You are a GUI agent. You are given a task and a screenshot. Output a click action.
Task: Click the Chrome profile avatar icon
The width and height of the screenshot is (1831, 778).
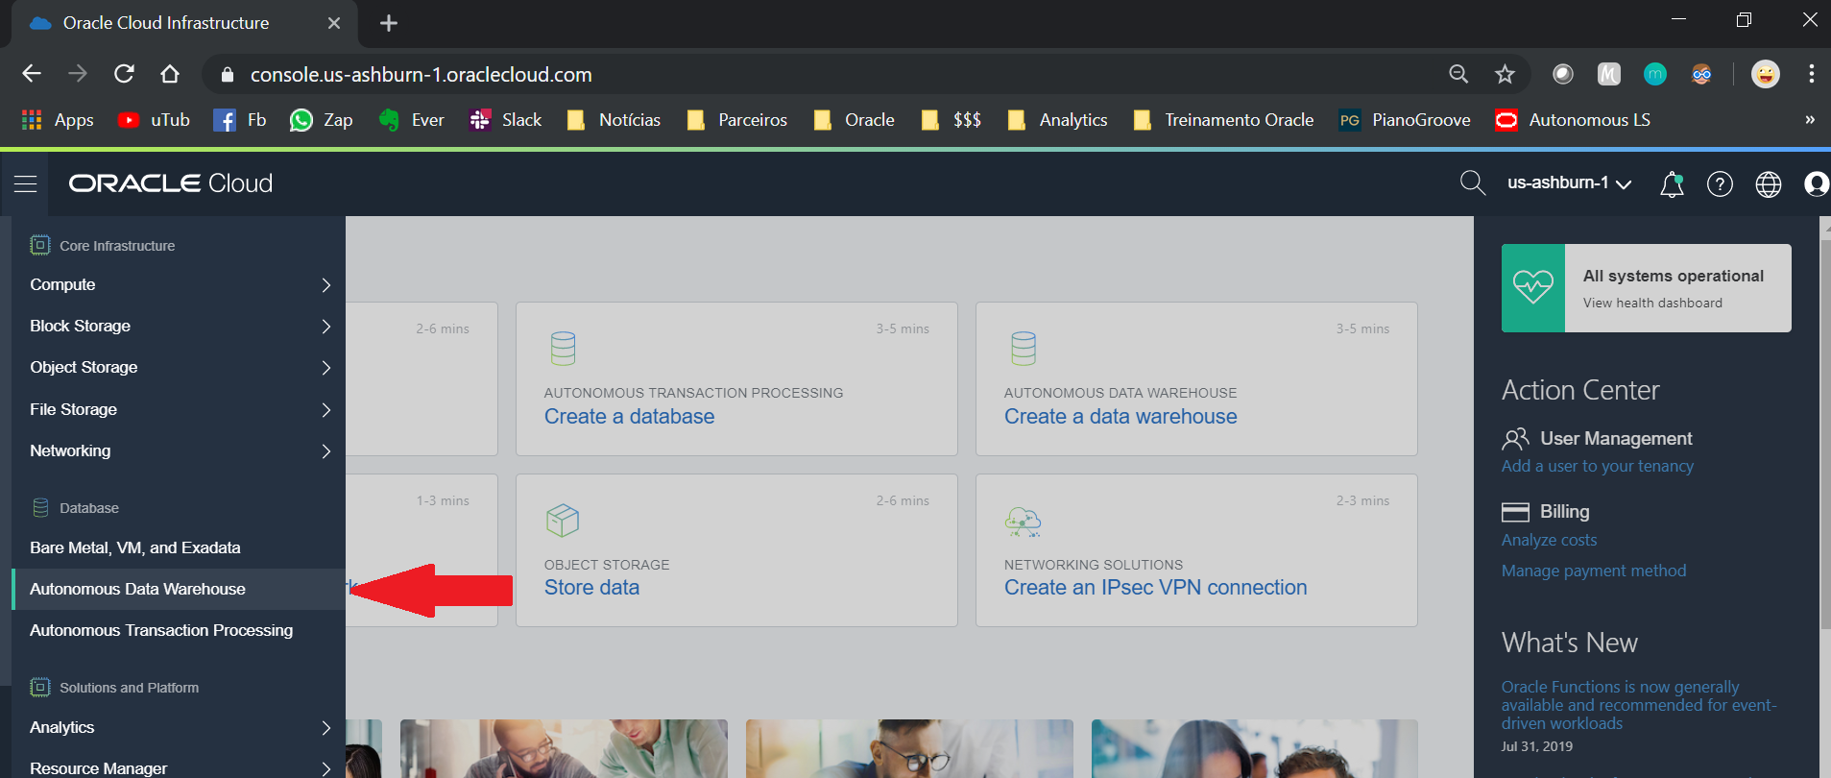tap(1765, 74)
